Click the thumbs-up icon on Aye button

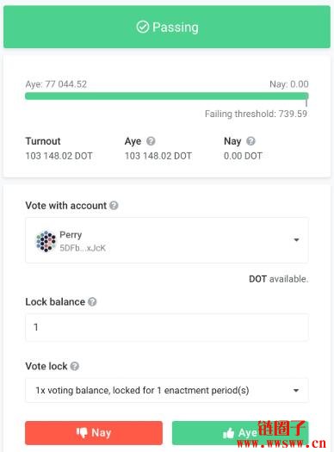228,433
